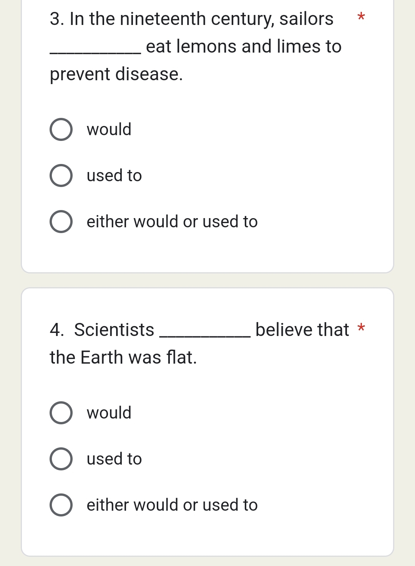Select the "would" radio button for question 4
The height and width of the screenshot is (566, 415).
pyautogui.click(x=61, y=413)
